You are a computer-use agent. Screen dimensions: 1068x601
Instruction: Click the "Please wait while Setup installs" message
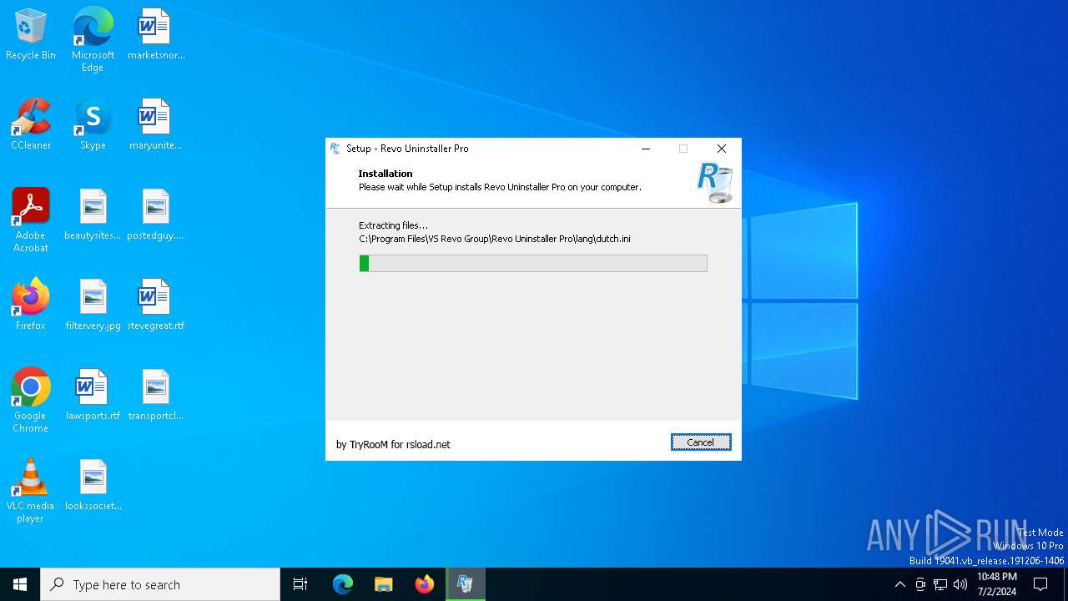[500, 187]
